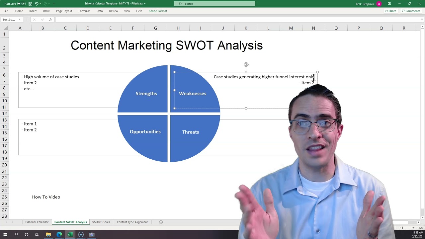
Task: Click the formula bar Enter checkmark
Action: point(42,20)
